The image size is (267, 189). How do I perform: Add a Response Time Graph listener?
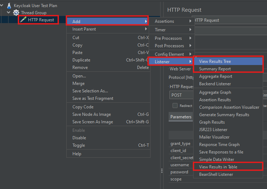(x=228, y=145)
